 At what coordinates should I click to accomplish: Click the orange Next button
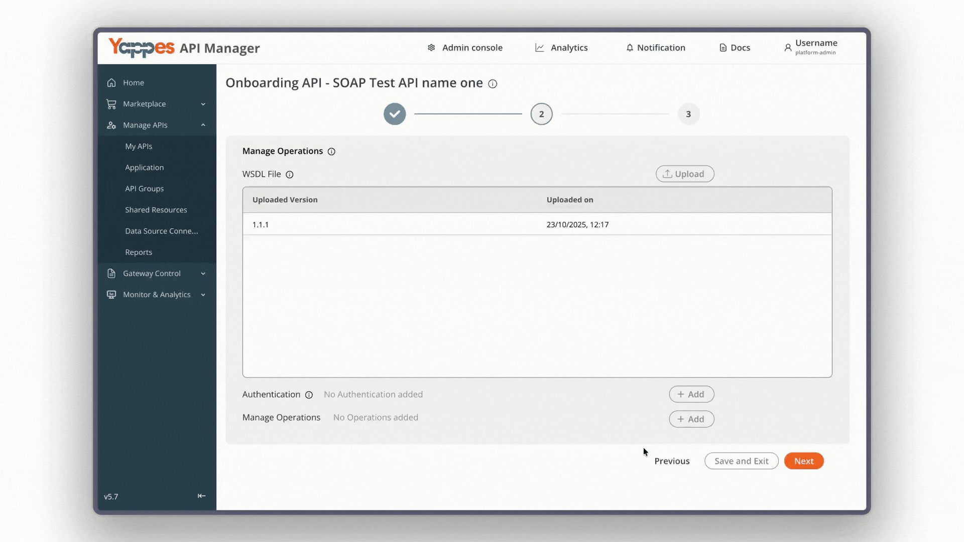[x=804, y=461]
